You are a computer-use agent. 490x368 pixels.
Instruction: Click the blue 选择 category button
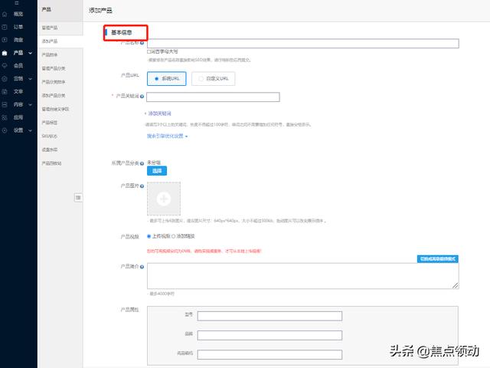(x=156, y=170)
